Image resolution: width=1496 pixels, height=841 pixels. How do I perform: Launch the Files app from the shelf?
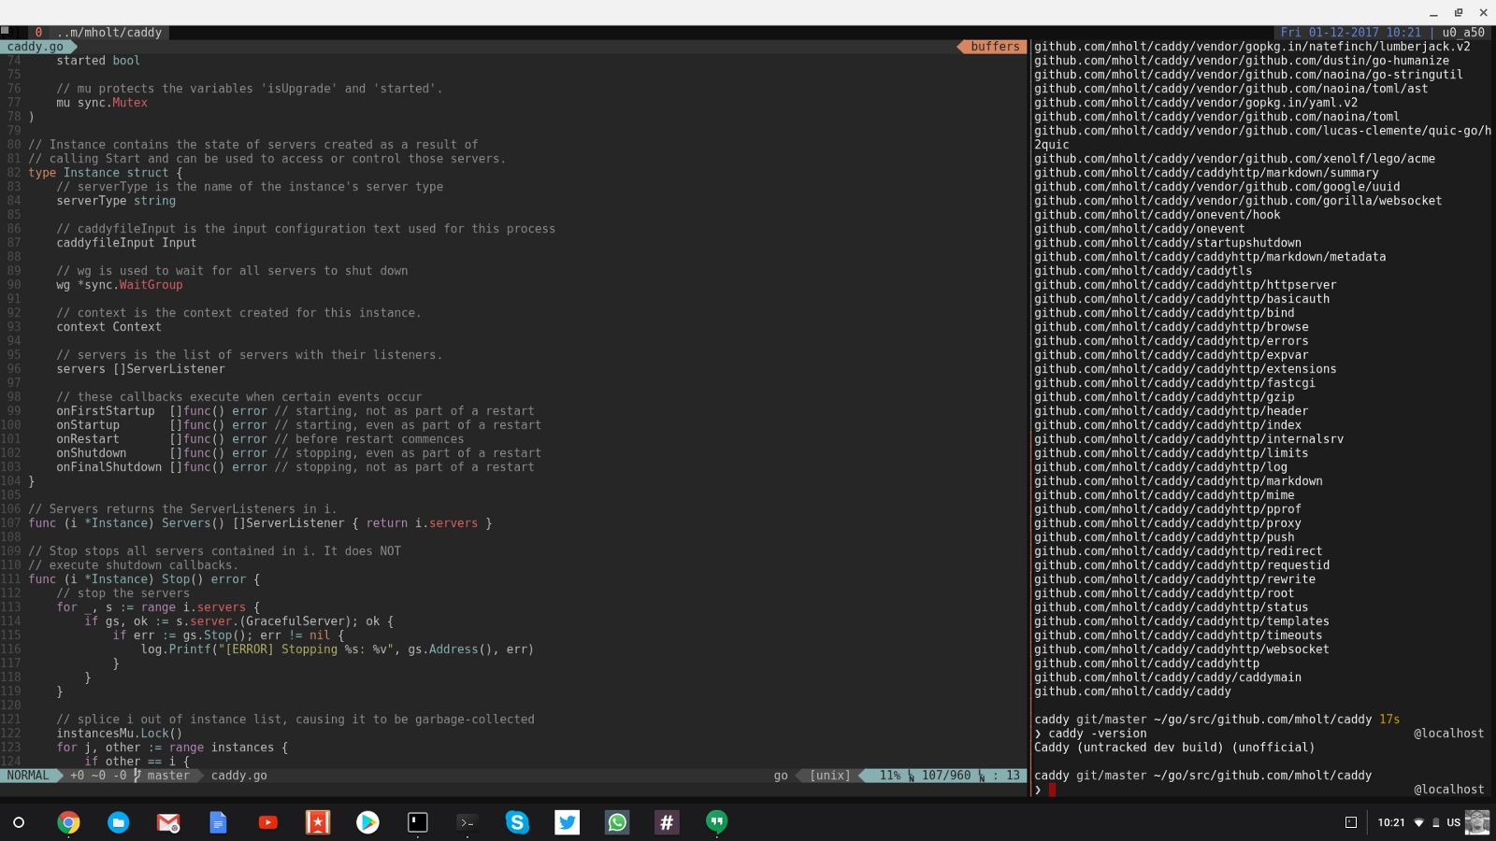point(118,822)
